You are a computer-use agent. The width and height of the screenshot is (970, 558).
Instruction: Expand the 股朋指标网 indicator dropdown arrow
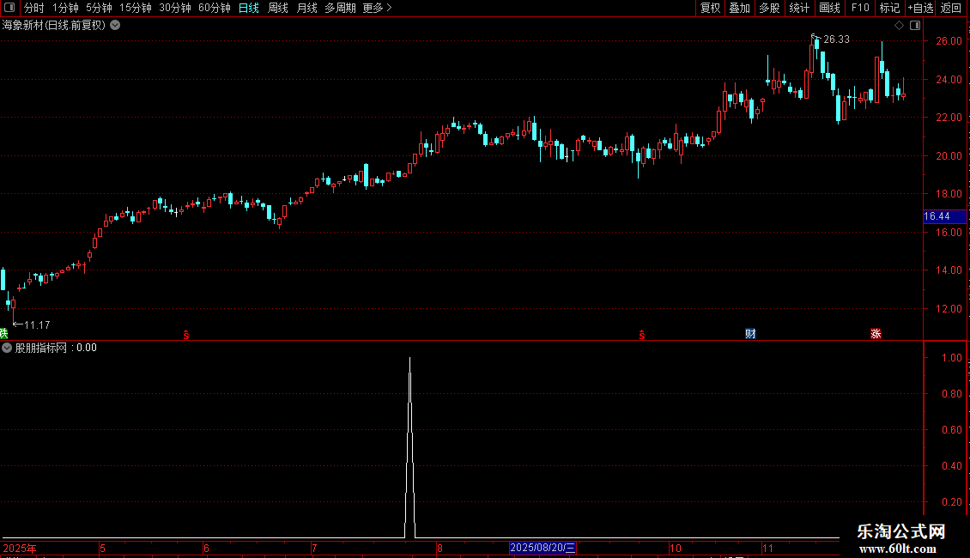[x=7, y=348]
